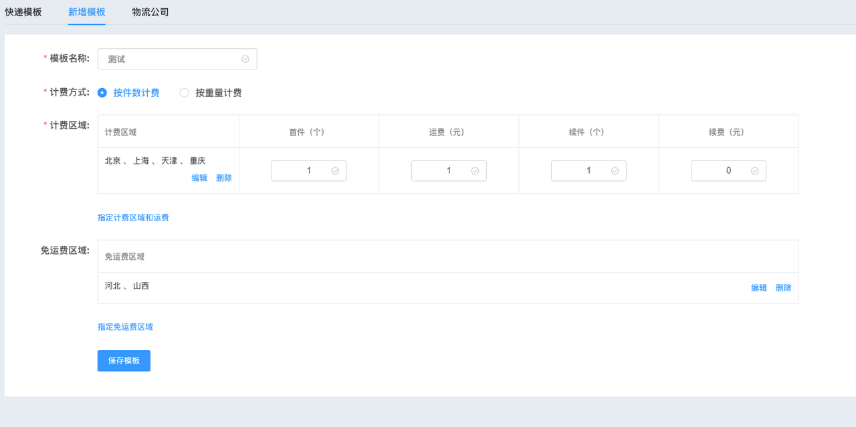Click the check-circle icon in 模板名称 field

click(245, 59)
